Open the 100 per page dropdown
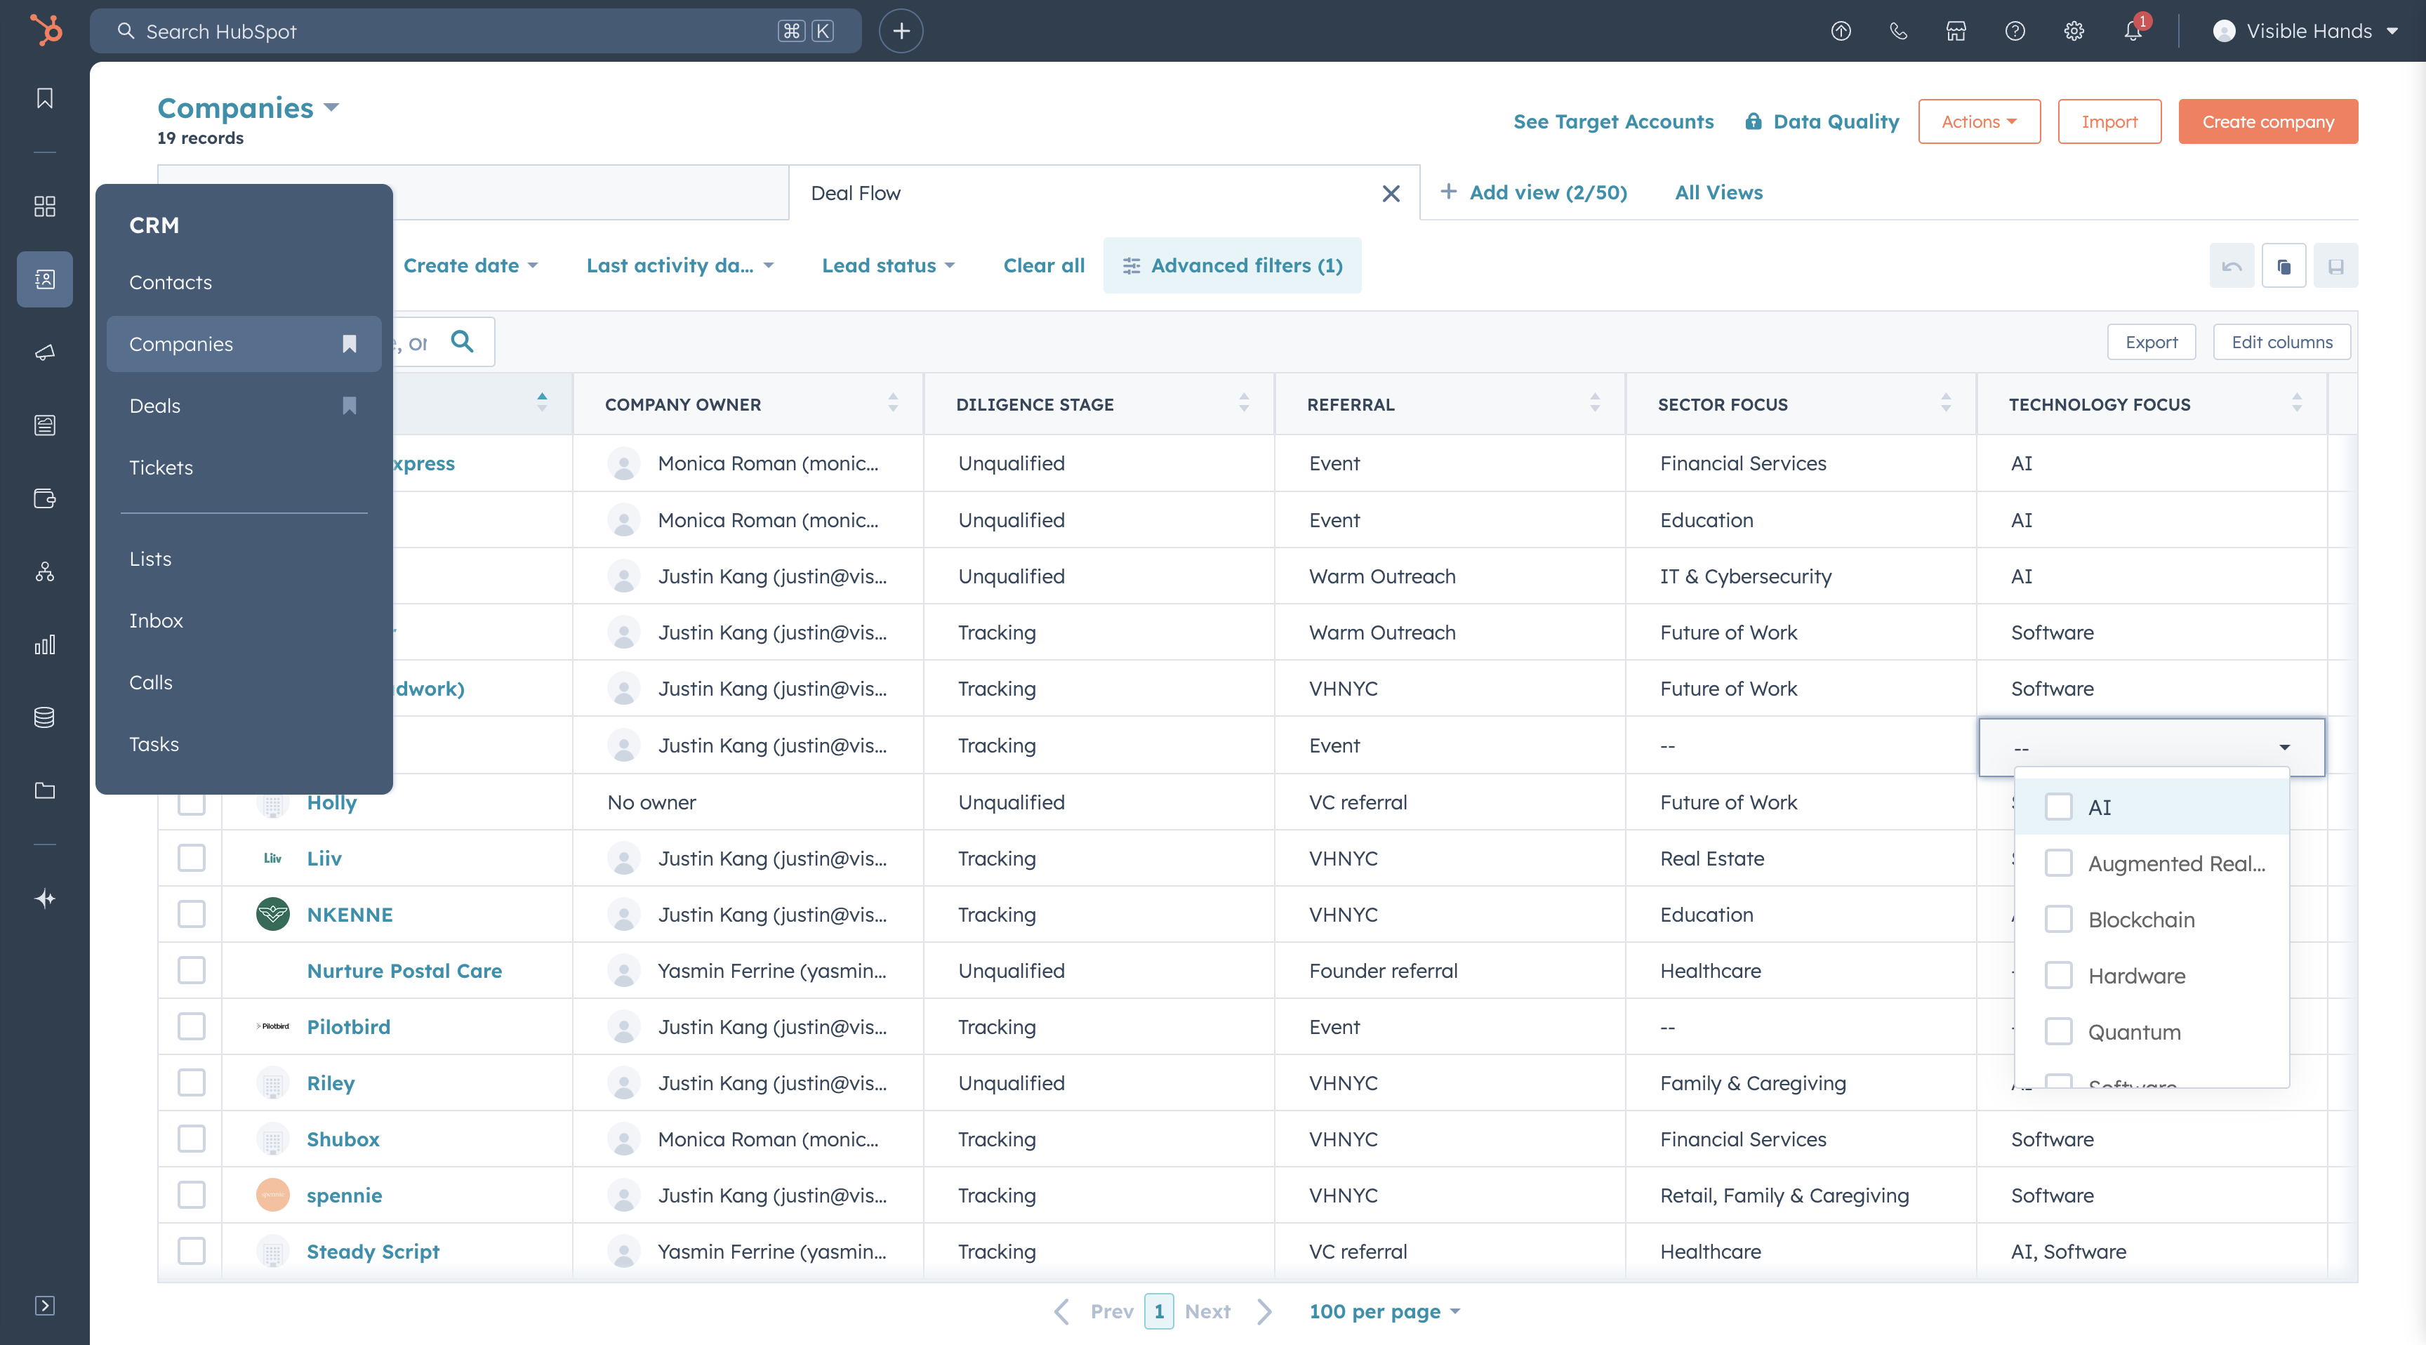2426x1345 pixels. coord(1384,1311)
